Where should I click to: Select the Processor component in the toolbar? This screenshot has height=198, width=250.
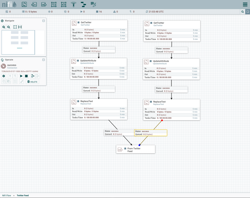point(24,4)
